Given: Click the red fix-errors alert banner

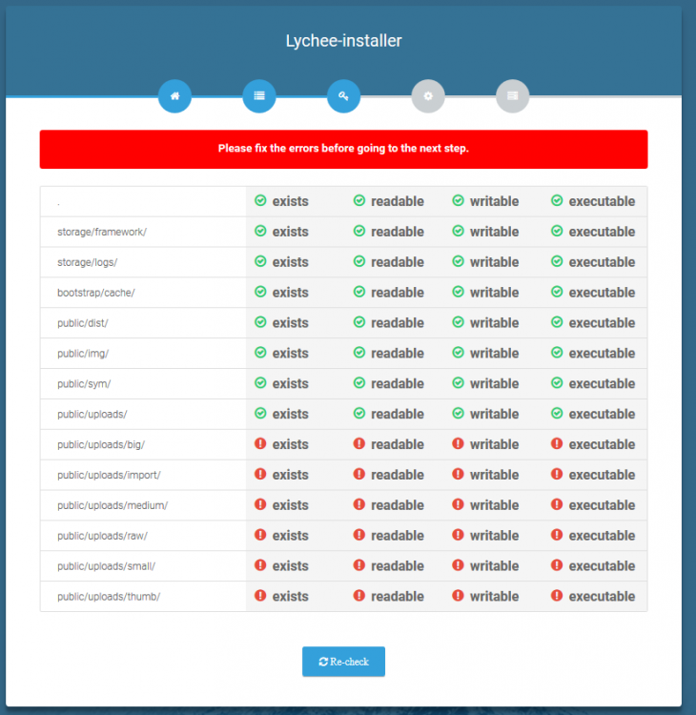Looking at the screenshot, I should point(343,149).
